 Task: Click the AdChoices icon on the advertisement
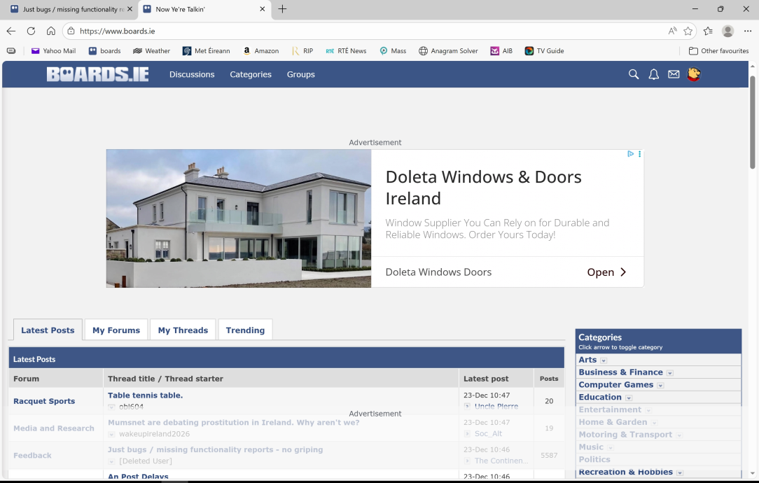coord(630,154)
